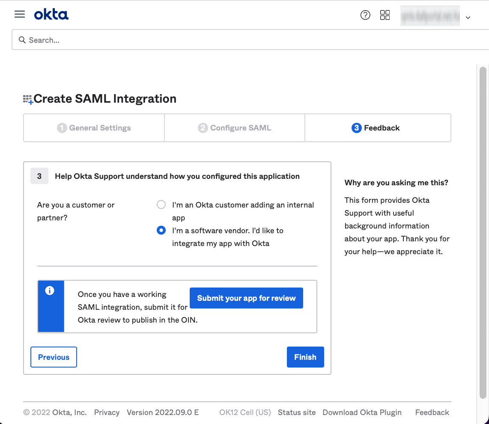Open the Feedback footer link
The height and width of the screenshot is (424, 489).
coord(432,412)
